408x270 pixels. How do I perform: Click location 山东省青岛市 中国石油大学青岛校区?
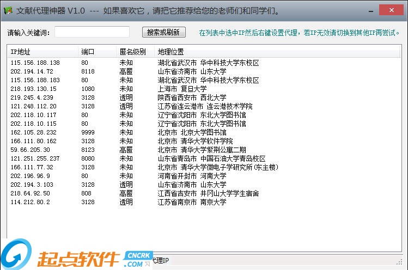pyautogui.click(x=211, y=158)
